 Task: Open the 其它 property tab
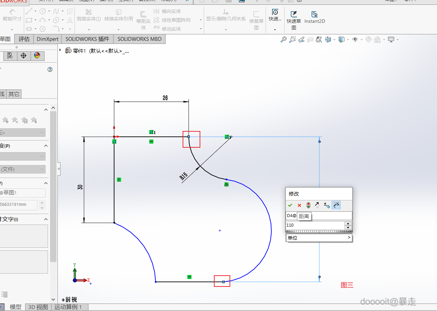pyautogui.click(x=14, y=94)
